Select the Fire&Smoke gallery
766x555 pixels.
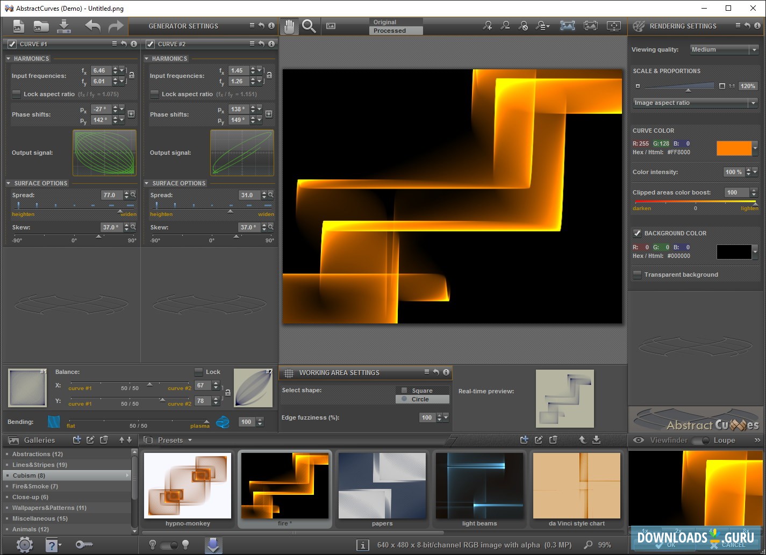[35, 486]
